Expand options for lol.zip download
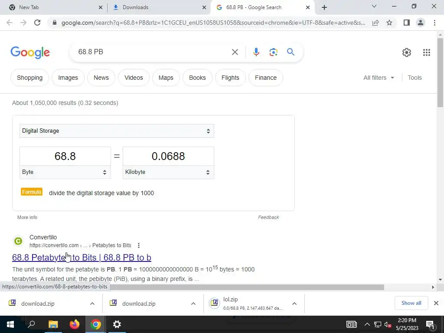 click(294, 304)
